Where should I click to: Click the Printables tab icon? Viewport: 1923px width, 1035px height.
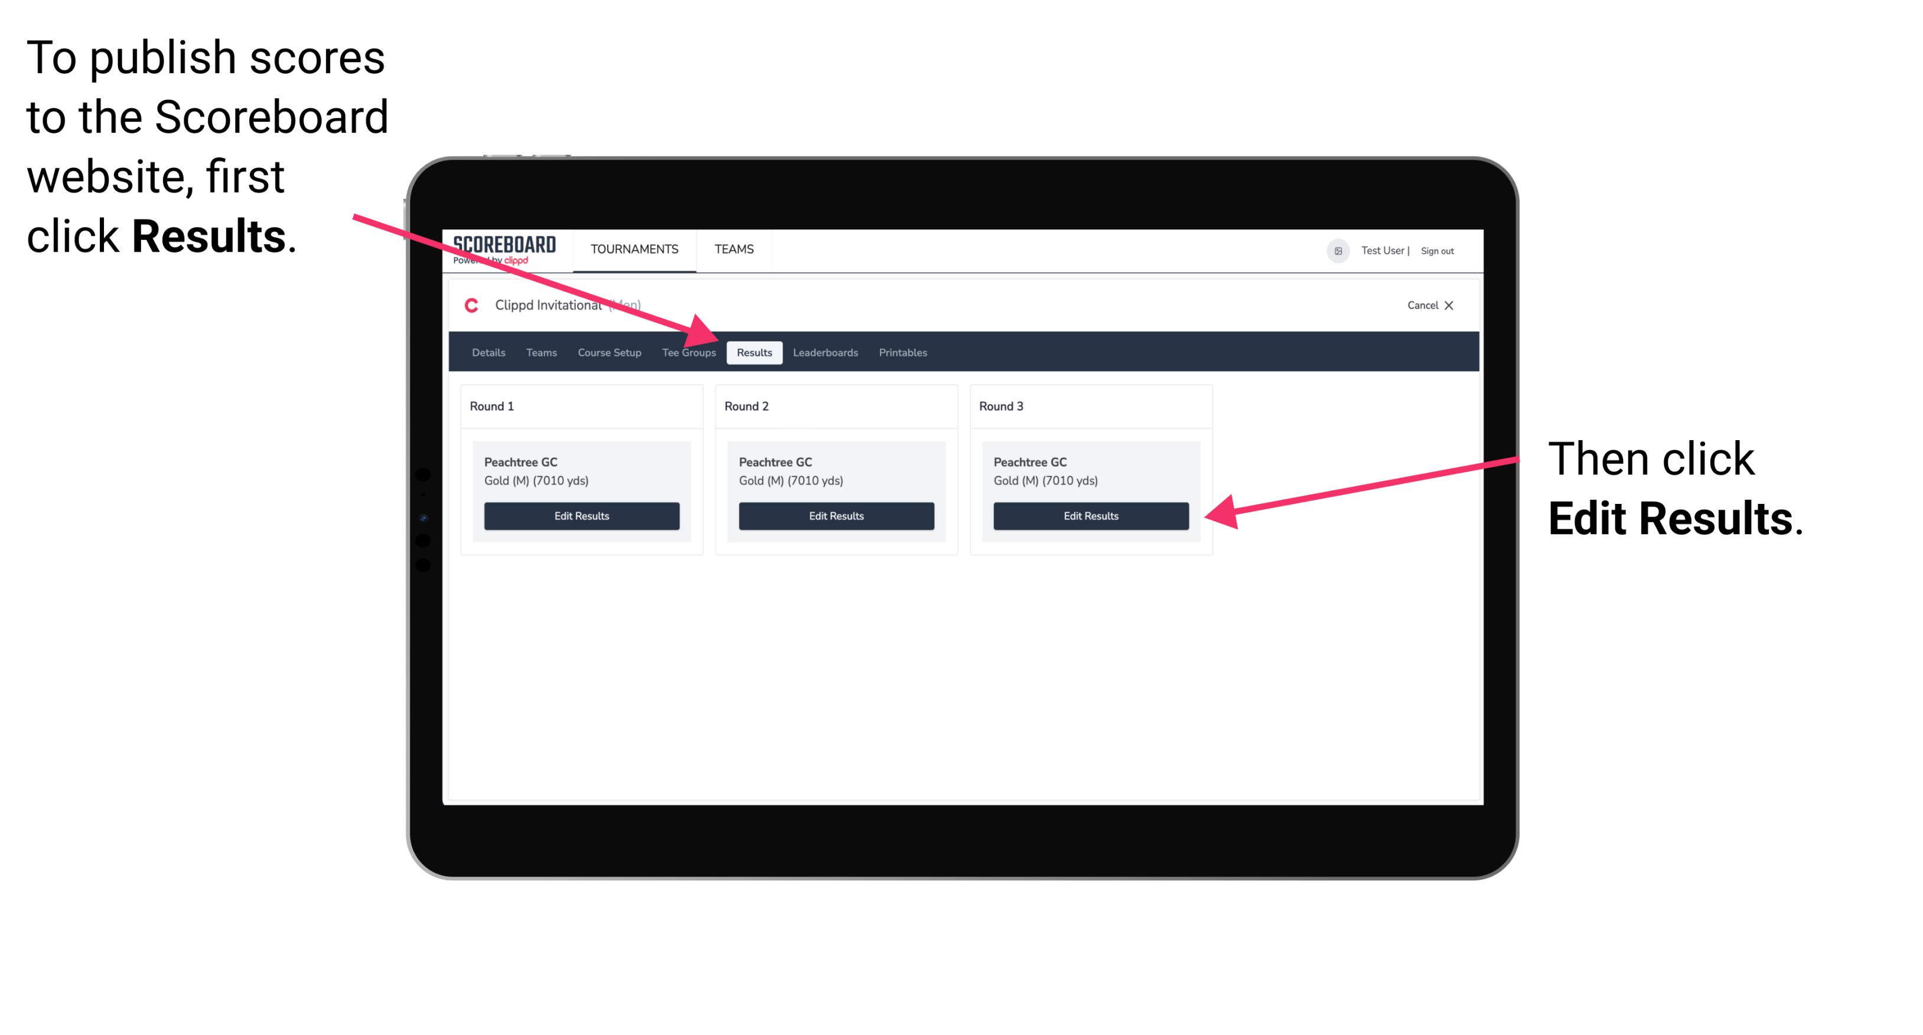pos(902,352)
